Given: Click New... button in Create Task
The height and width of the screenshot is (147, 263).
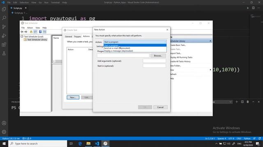Looking at the screenshot, I should (x=73, y=97).
